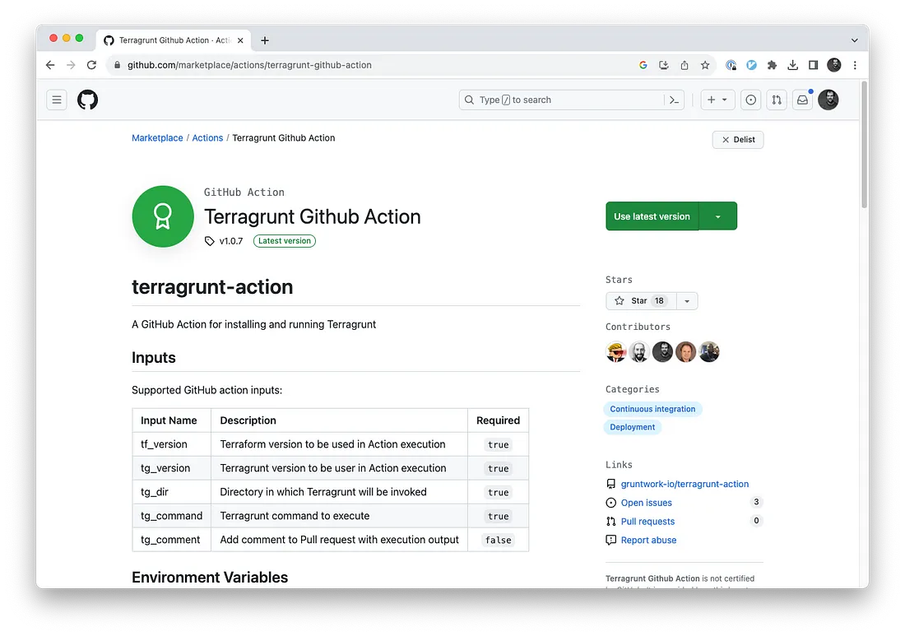Open the second contributor avatar

point(639,351)
